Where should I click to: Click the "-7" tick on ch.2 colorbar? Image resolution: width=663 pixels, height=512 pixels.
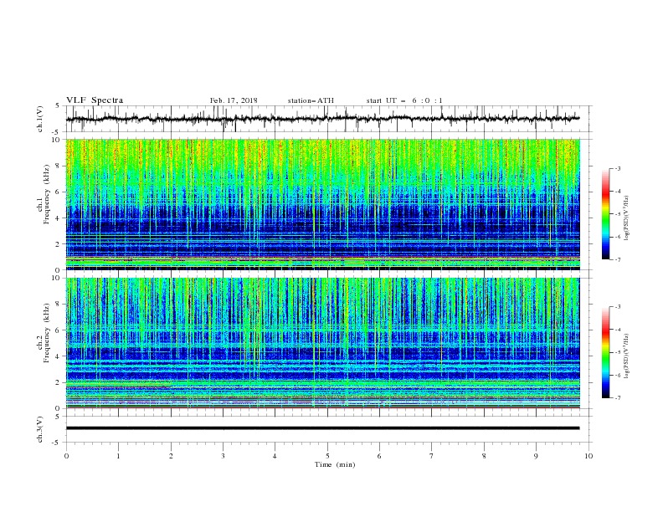click(x=618, y=397)
